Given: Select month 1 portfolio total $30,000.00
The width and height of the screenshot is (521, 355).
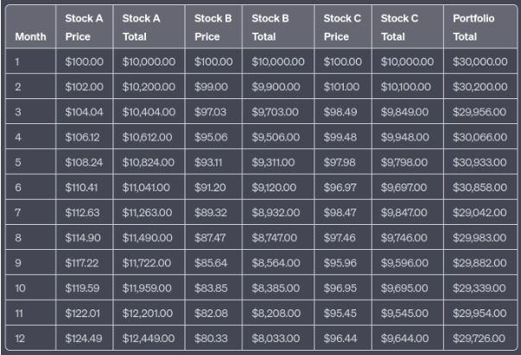Looking at the screenshot, I should pos(478,62).
